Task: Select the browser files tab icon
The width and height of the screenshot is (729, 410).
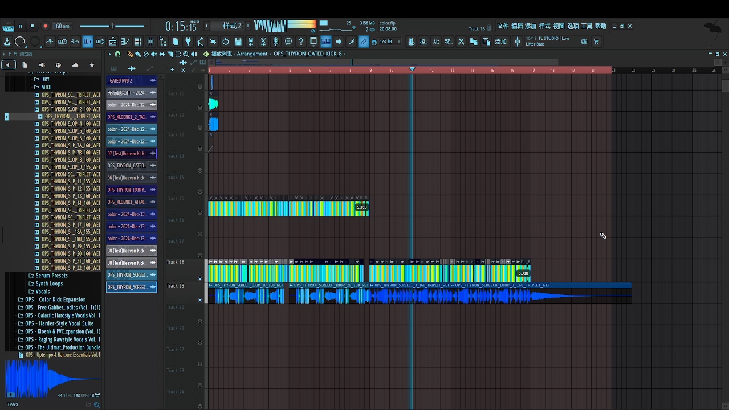Action: [25, 65]
